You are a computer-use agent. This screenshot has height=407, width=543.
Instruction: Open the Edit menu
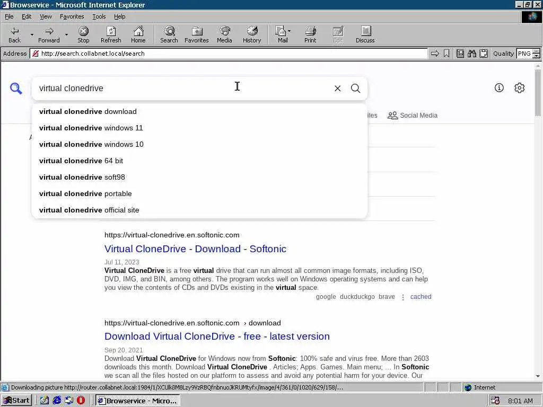click(27, 16)
